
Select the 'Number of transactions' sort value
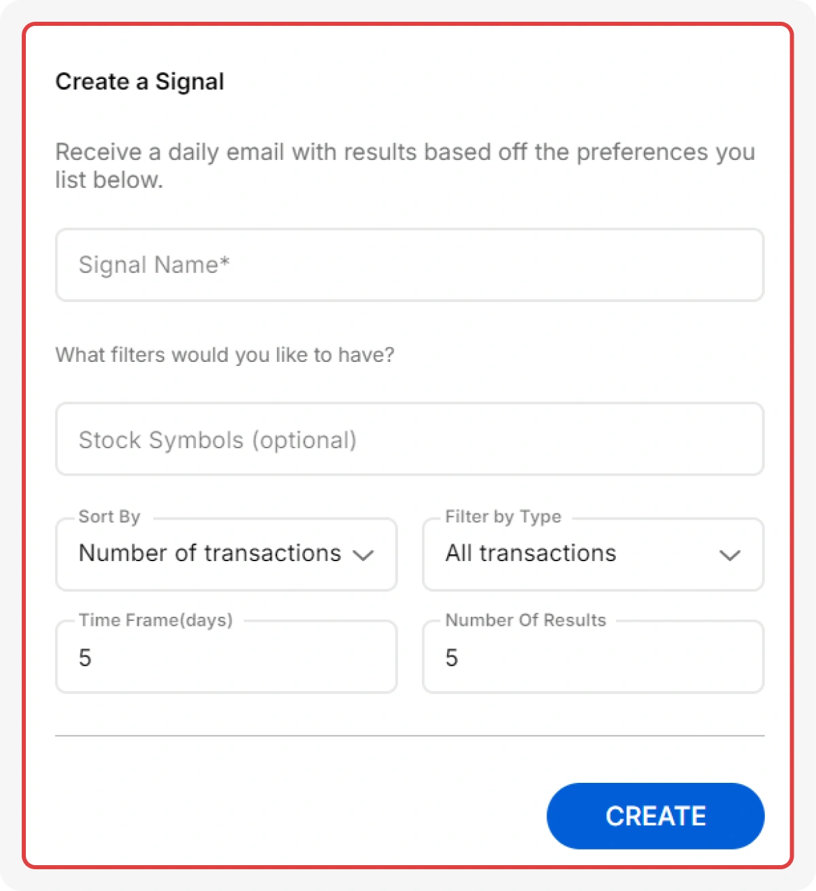pyautogui.click(x=210, y=554)
